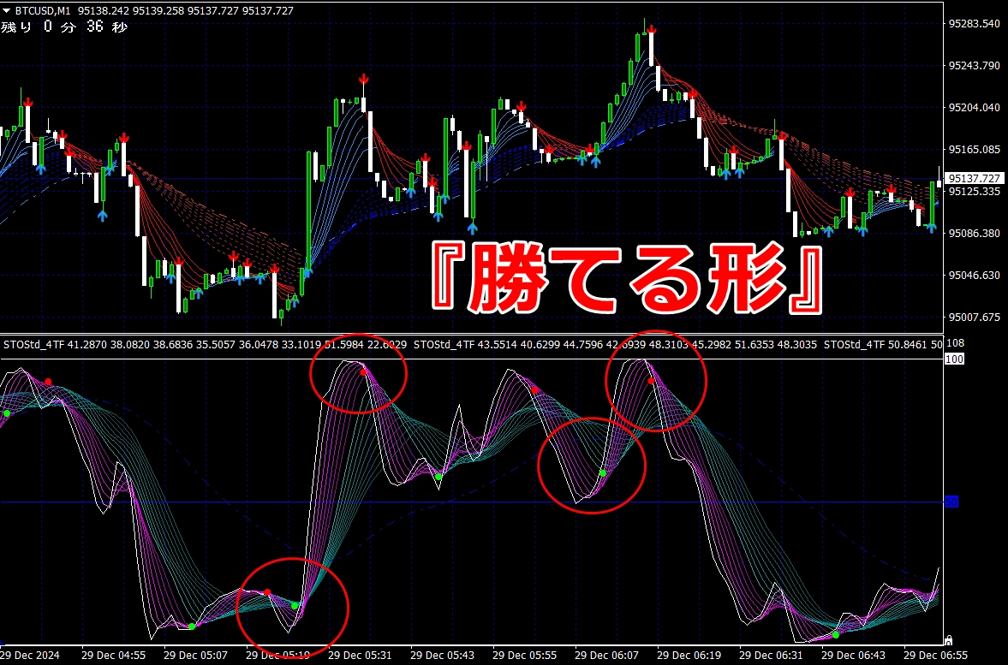Click the red sell arrow atop the highest candle
1008x665 pixels.
(x=651, y=29)
